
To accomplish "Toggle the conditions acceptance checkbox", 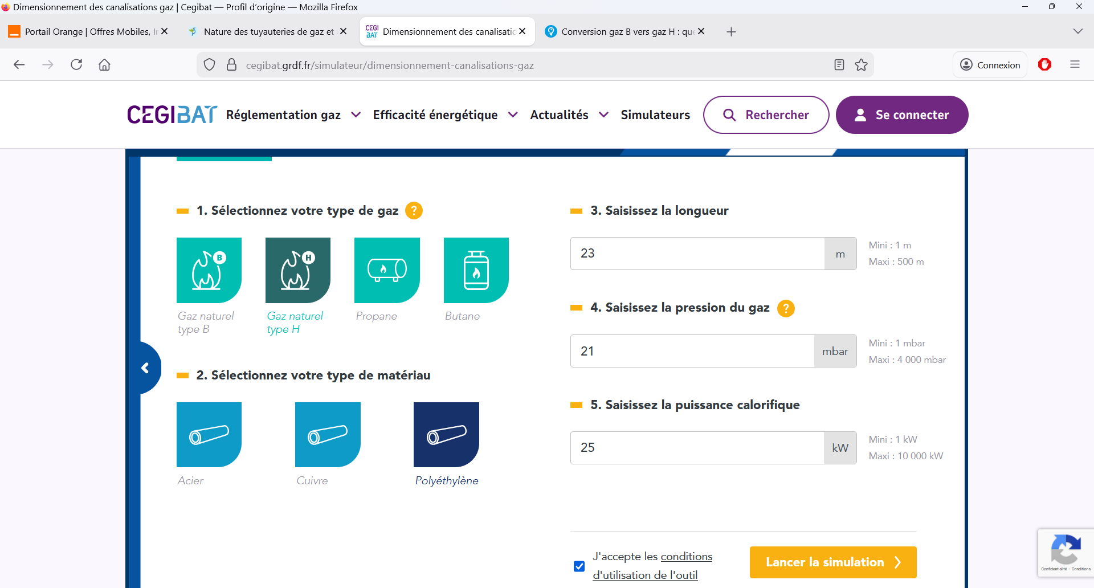I will 579,566.
